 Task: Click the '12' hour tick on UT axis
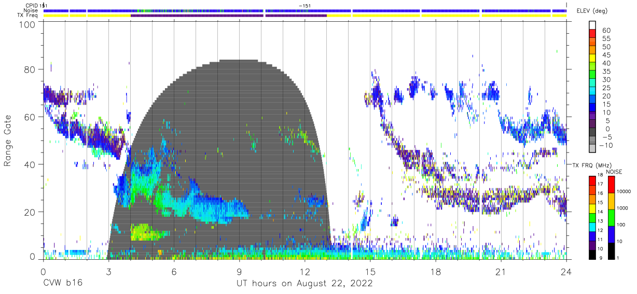point(304,271)
